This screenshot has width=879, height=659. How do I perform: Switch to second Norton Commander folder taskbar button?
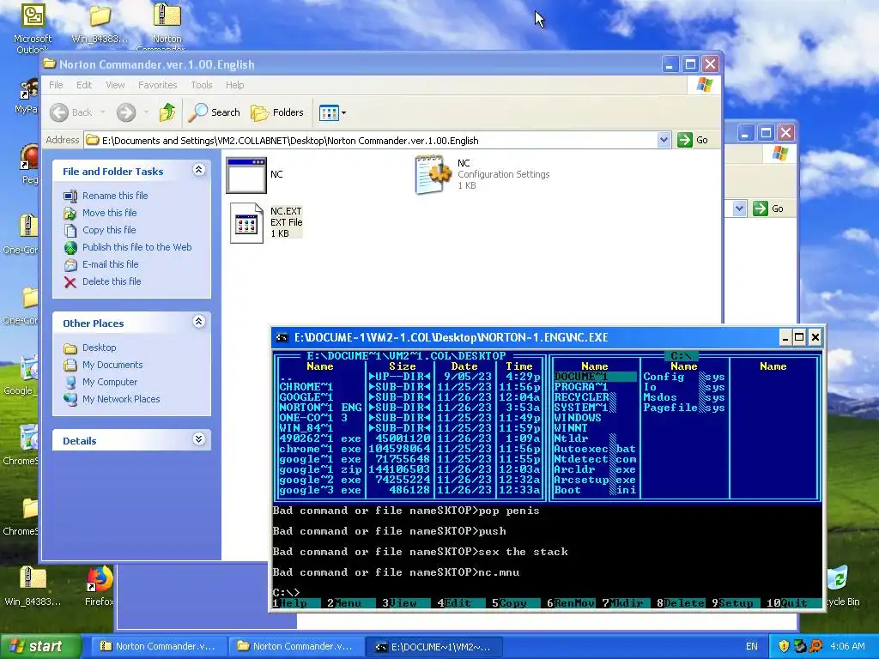point(296,646)
